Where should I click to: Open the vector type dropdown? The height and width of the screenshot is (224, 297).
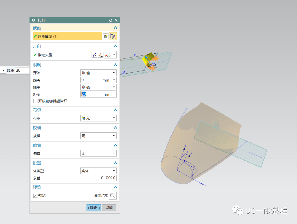114,55
